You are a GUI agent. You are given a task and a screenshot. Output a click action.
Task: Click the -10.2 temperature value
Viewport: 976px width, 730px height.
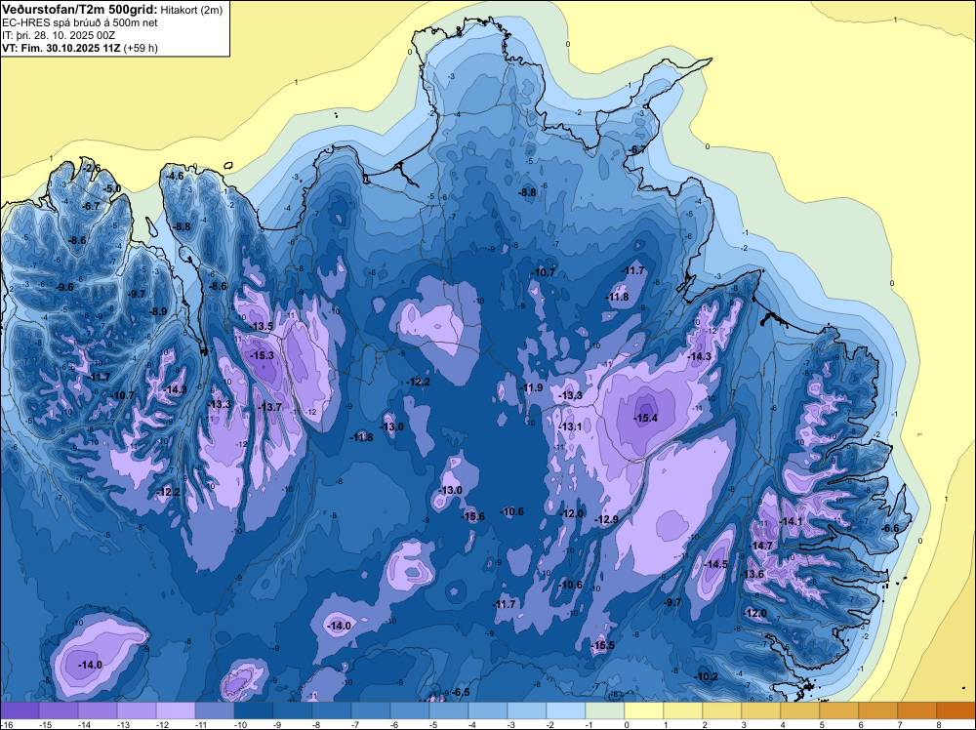click(x=707, y=677)
